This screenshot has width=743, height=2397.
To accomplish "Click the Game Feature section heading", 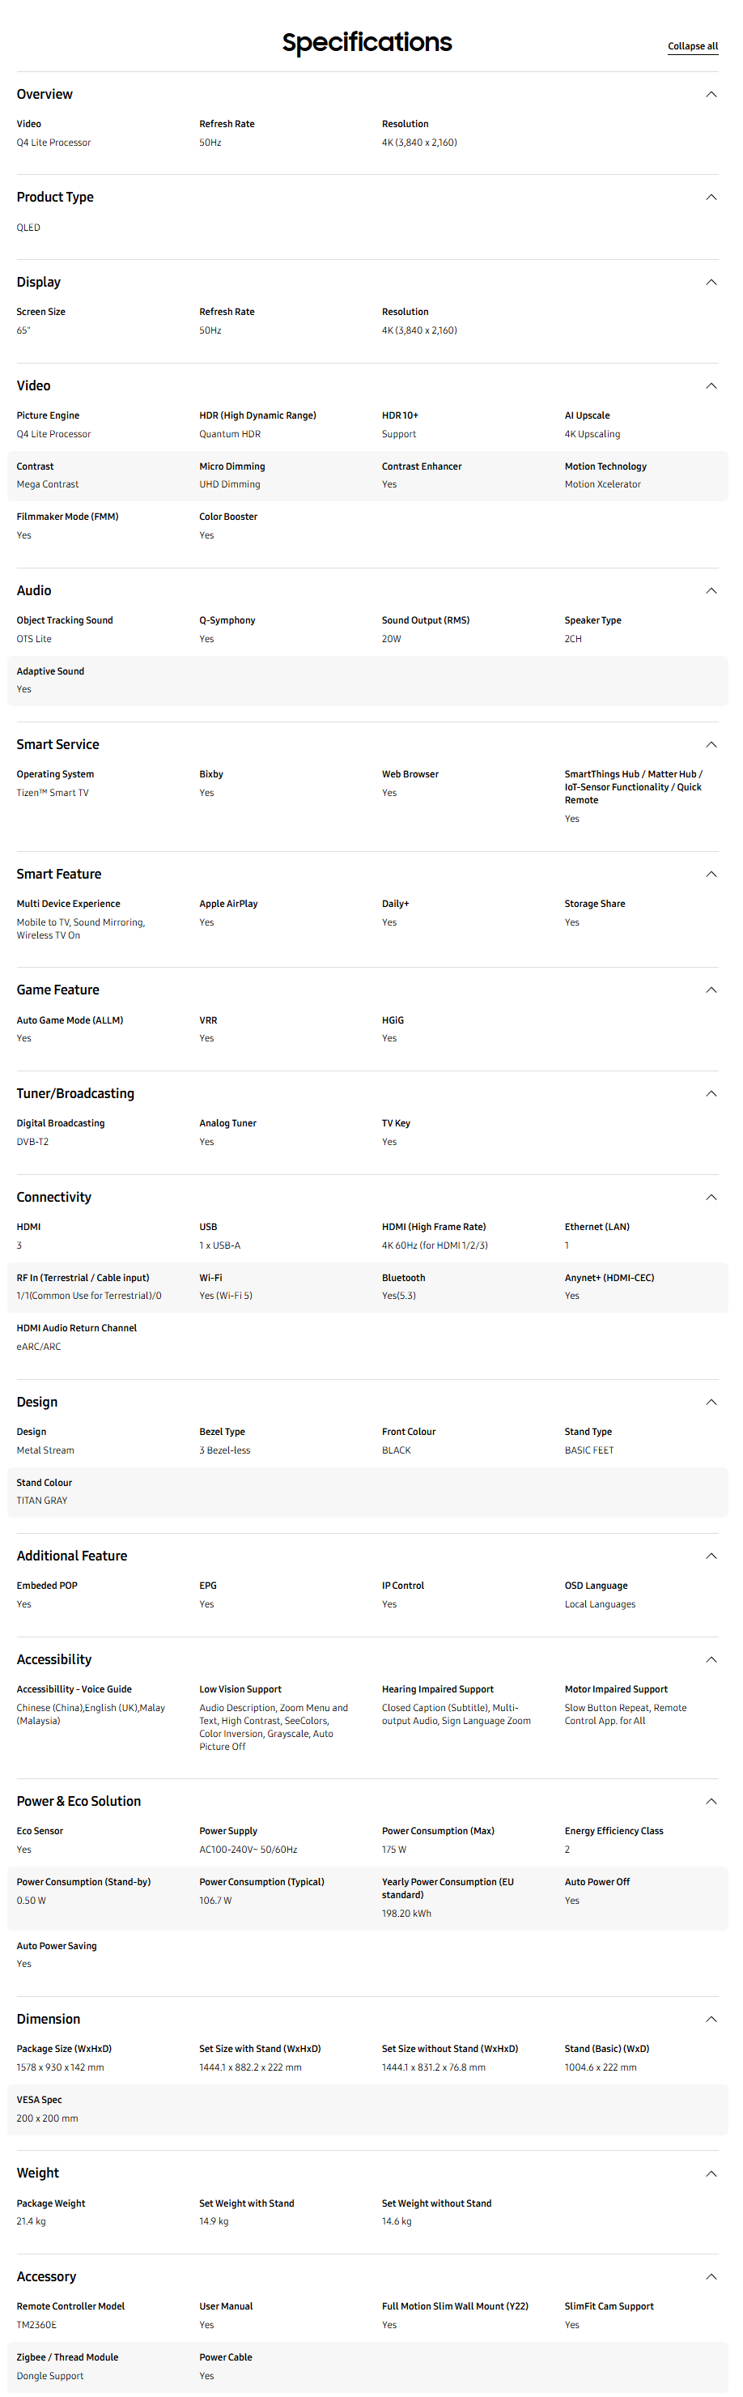I will coord(57,990).
